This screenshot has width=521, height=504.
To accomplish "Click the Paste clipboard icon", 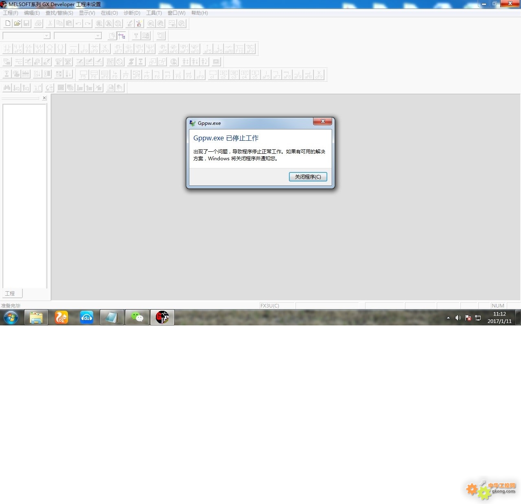I will click(x=69, y=24).
